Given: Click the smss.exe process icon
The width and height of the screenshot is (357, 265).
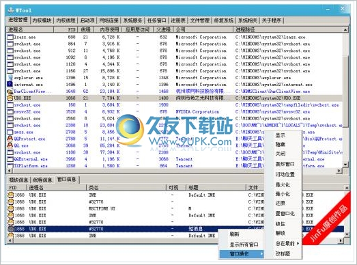Looking at the screenshot, I should (10, 132).
